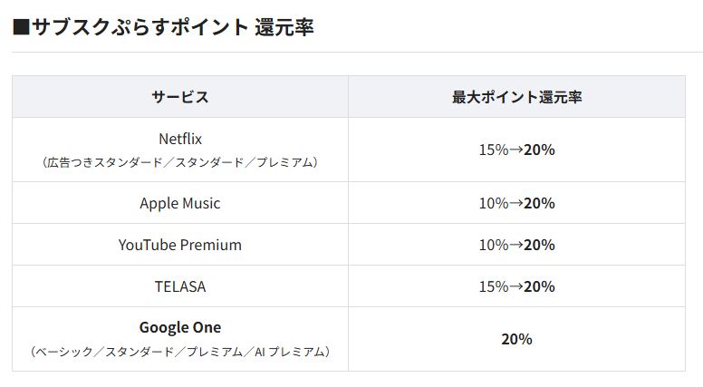
Task: Select the TELASA row label
Action: [x=179, y=286]
